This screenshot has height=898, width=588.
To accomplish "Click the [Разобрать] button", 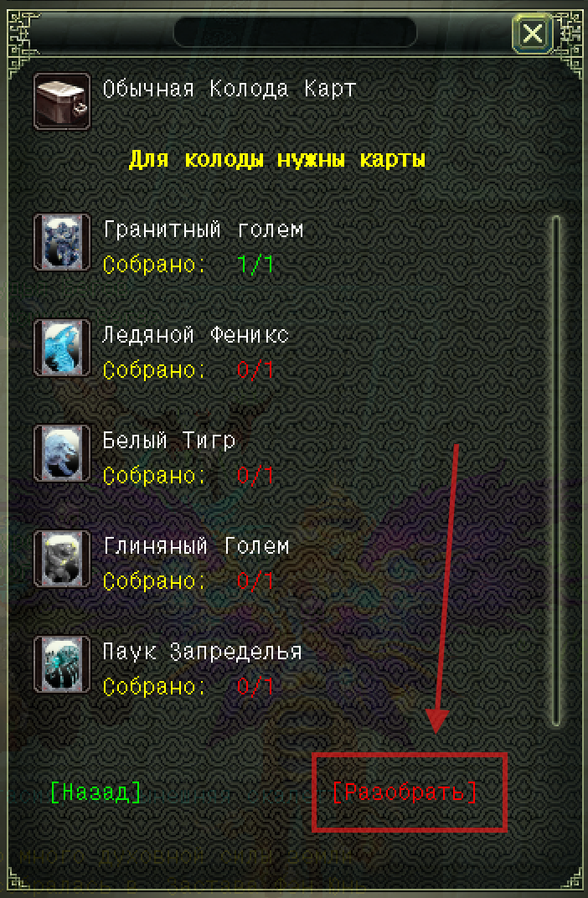I will 405,792.
